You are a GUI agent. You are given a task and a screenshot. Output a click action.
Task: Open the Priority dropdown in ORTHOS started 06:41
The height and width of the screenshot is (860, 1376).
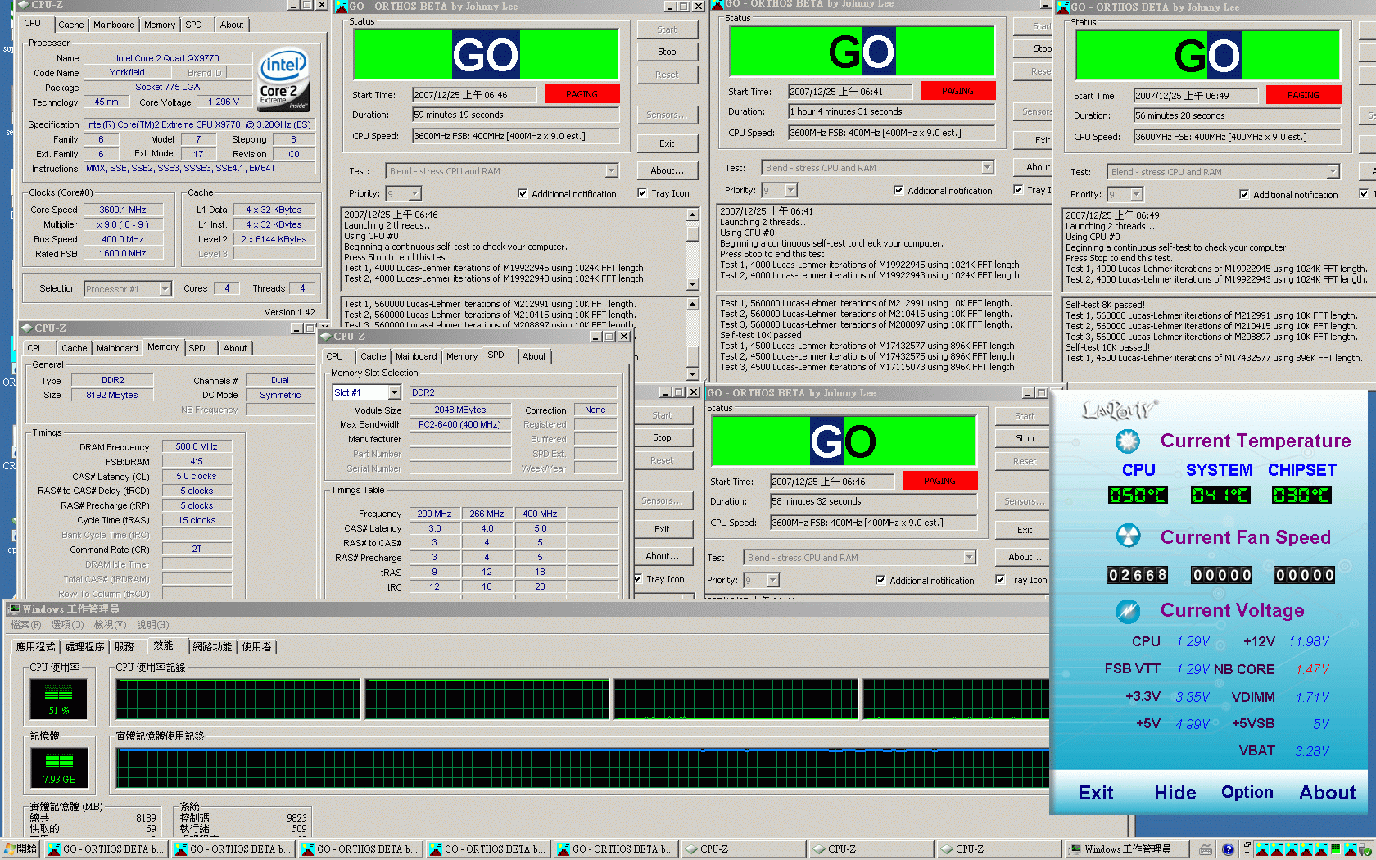[x=790, y=190]
